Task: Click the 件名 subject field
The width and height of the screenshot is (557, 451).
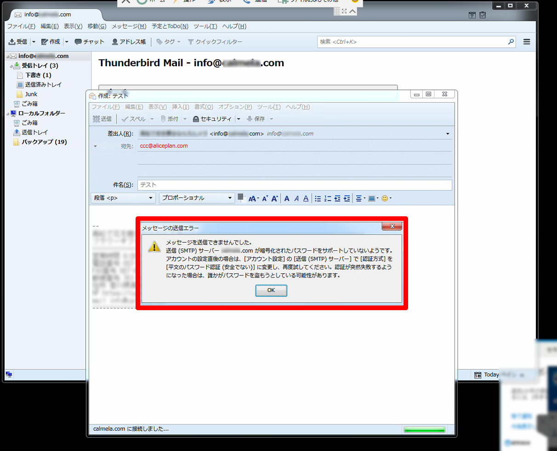Action: 295,185
